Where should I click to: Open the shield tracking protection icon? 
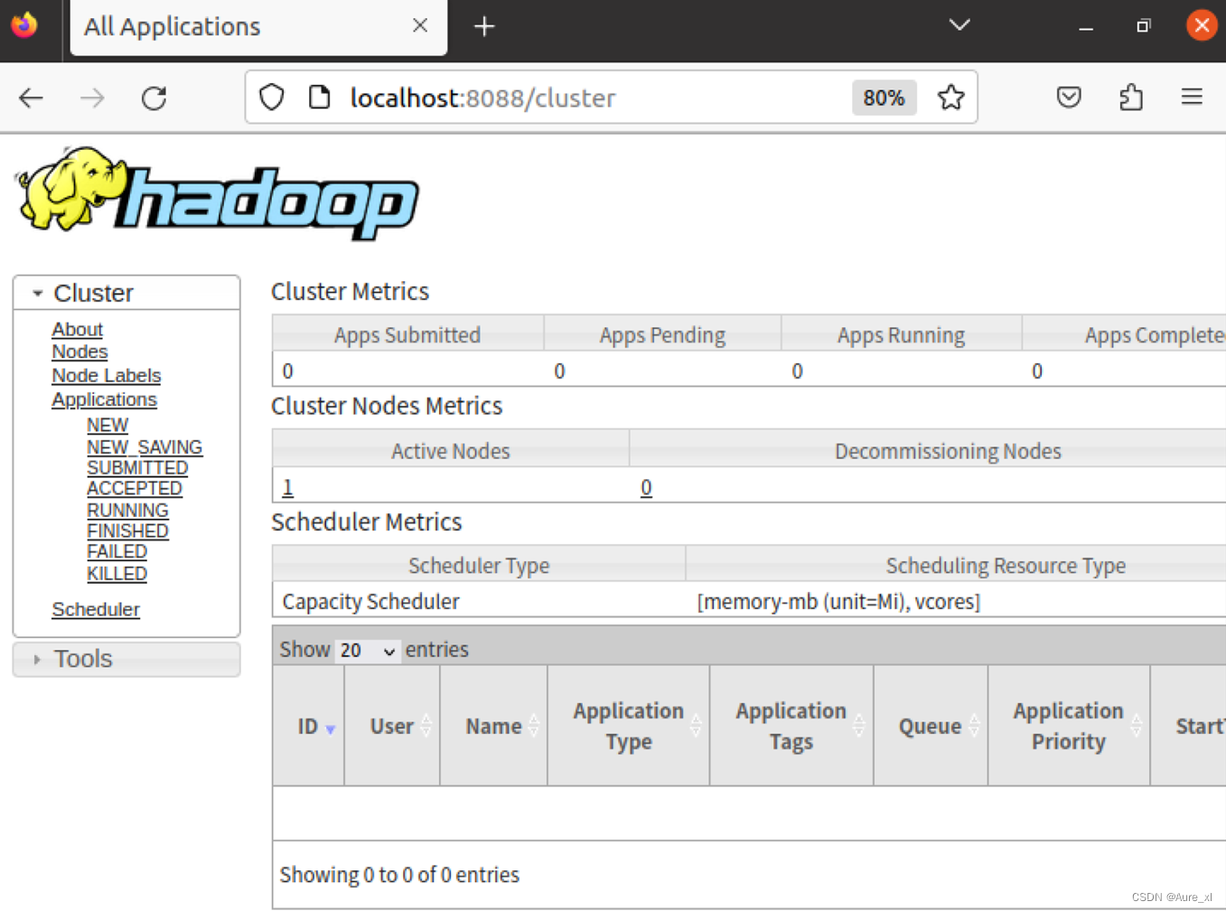tap(271, 97)
